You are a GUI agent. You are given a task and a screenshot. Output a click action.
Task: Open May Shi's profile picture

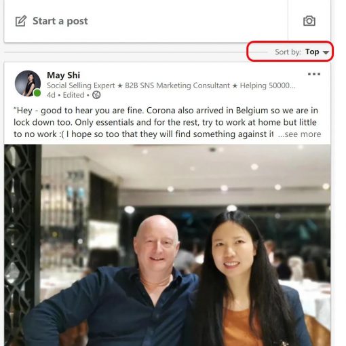[28, 83]
